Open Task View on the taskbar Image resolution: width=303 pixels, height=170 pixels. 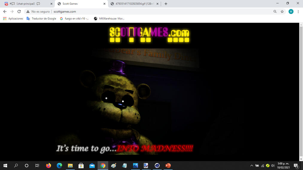[37, 166]
